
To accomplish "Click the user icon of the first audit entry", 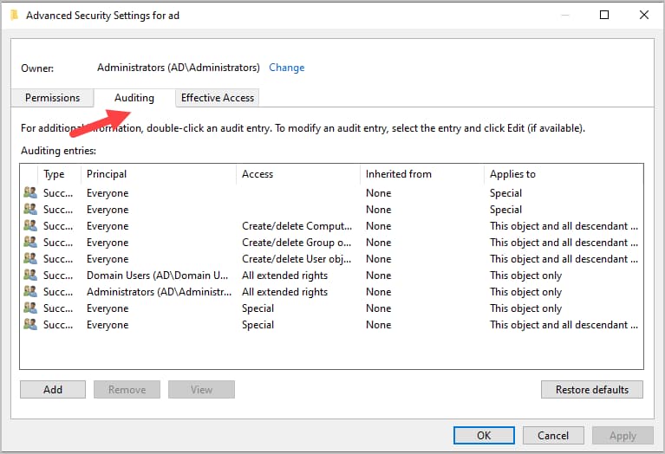I will click(30, 193).
